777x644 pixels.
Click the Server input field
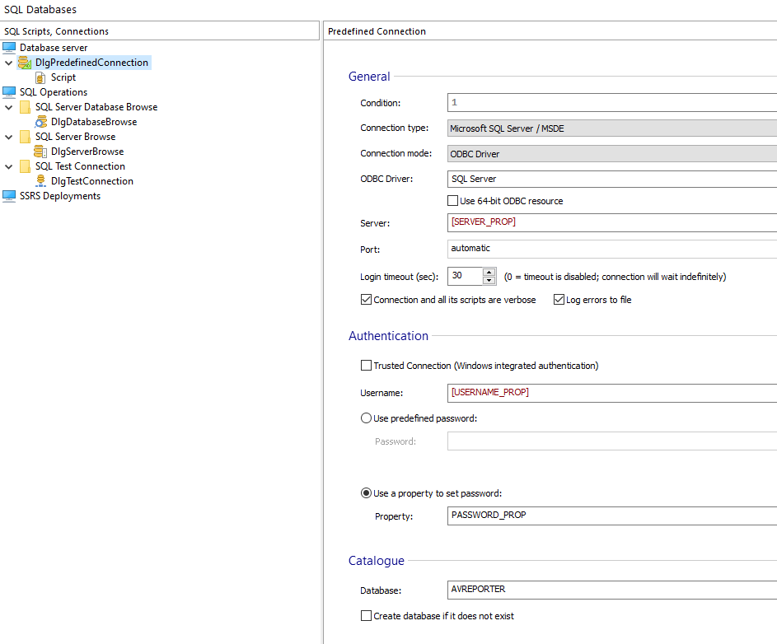tap(611, 222)
